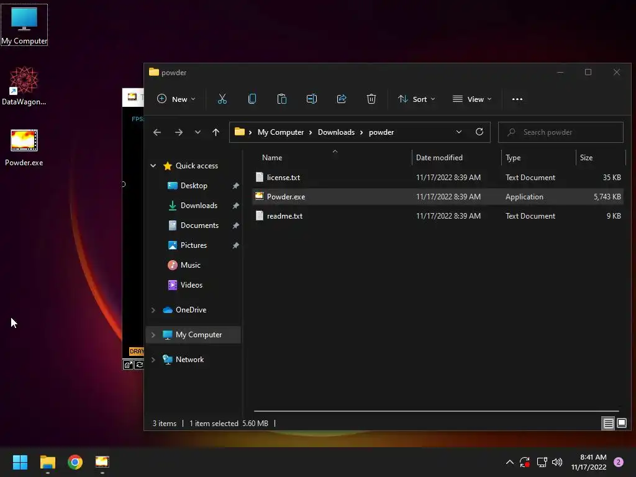Open the New dropdown menu

(x=176, y=99)
